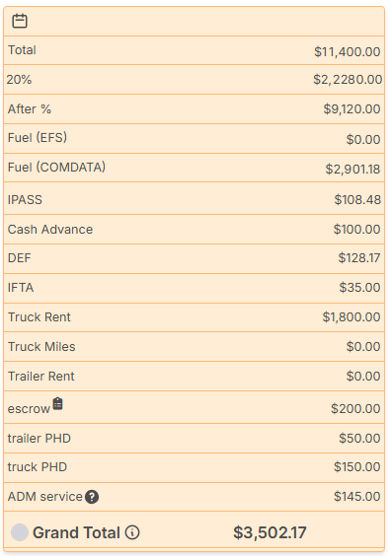Select the Fuel (EFS) label
Screen dimensions: 389x556
(x=38, y=138)
